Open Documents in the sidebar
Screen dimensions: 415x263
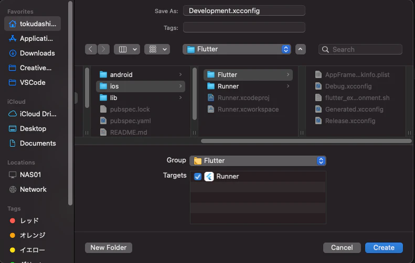pyautogui.click(x=33, y=143)
